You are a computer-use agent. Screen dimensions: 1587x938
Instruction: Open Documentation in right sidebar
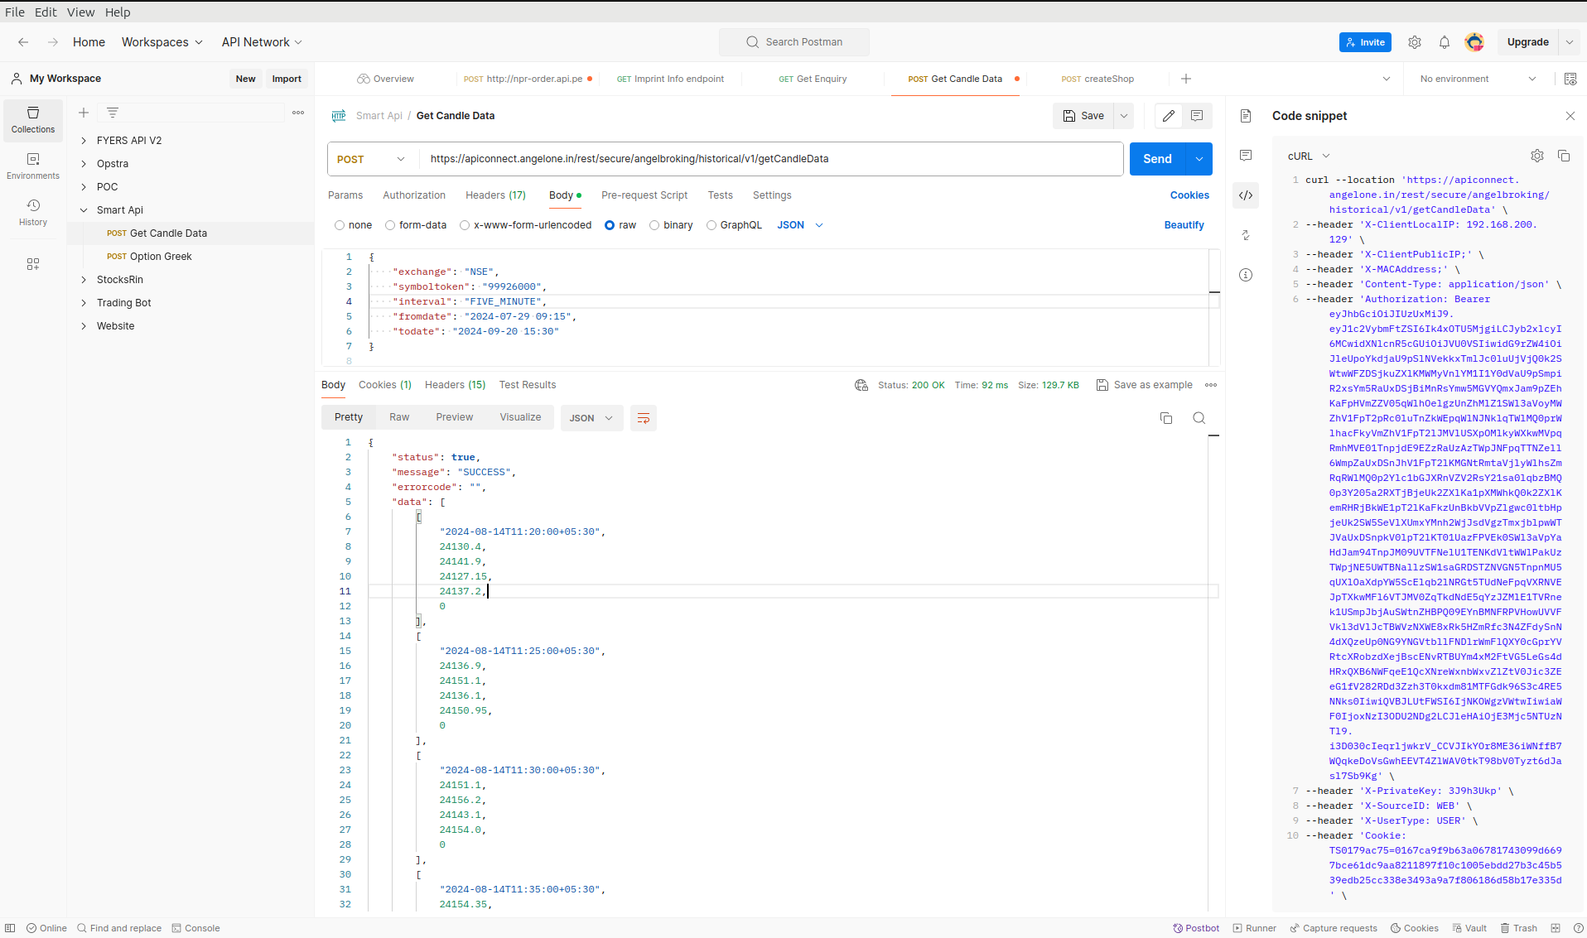click(1246, 116)
